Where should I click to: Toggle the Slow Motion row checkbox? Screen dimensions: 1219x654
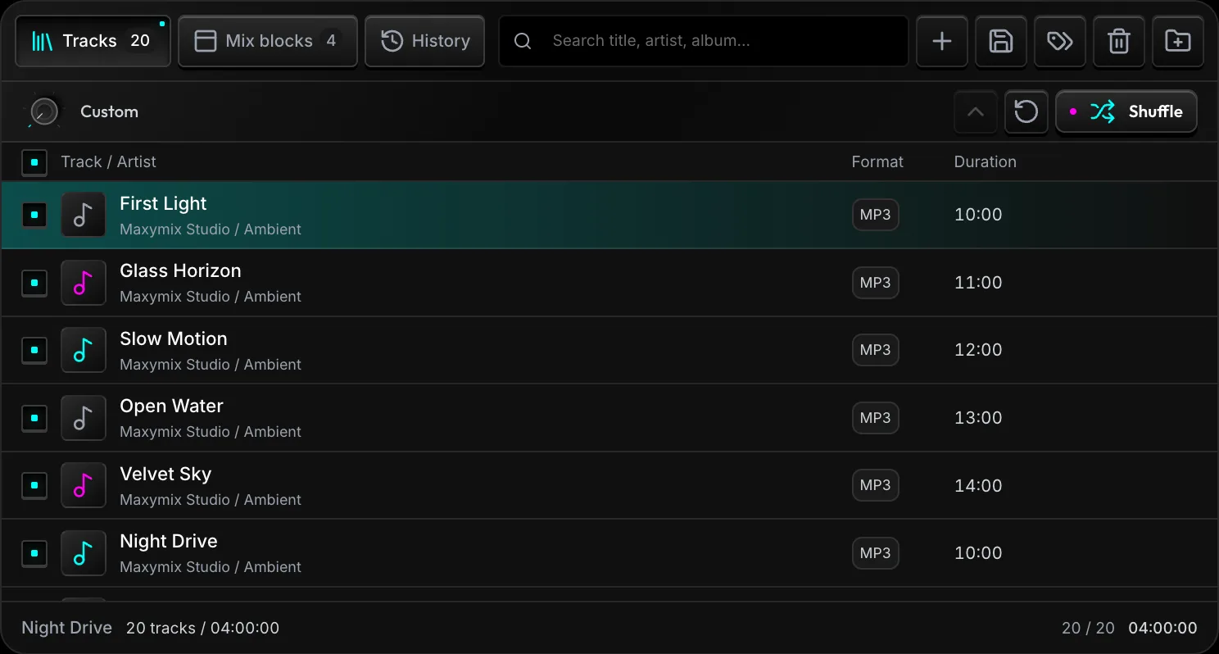tap(34, 350)
